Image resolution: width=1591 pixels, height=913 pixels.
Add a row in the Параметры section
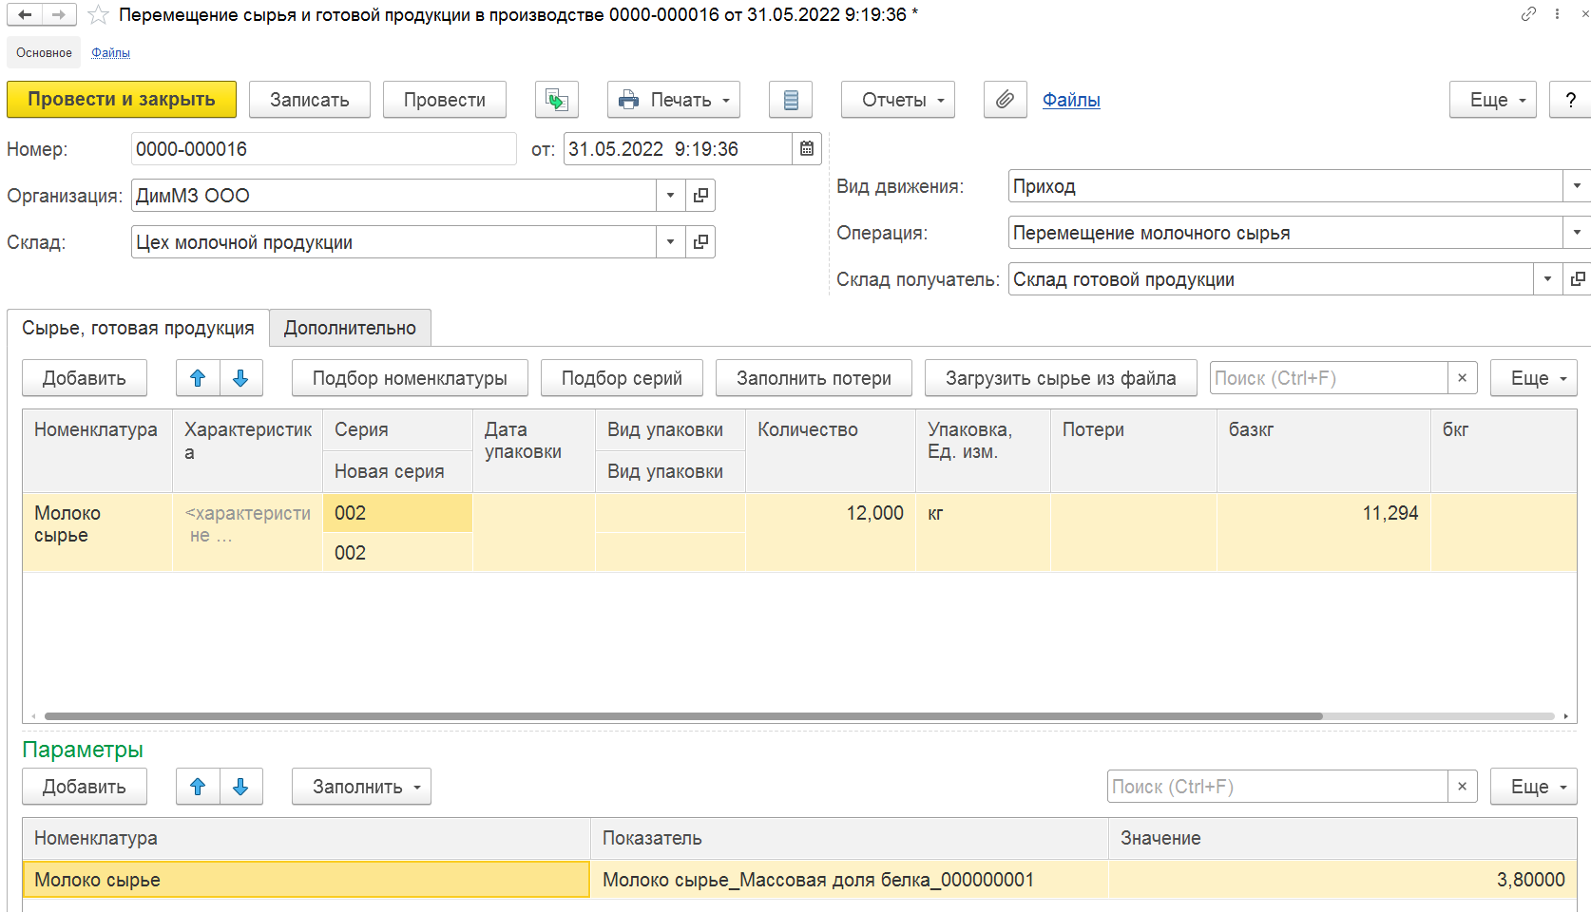pos(85,787)
